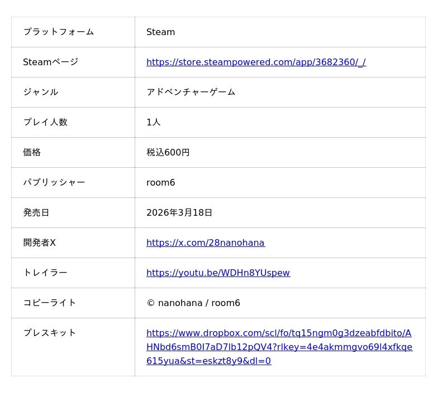Screen dimensions: 447x393
Task: Click the '1人' player count value
Action: (x=153, y=123)
